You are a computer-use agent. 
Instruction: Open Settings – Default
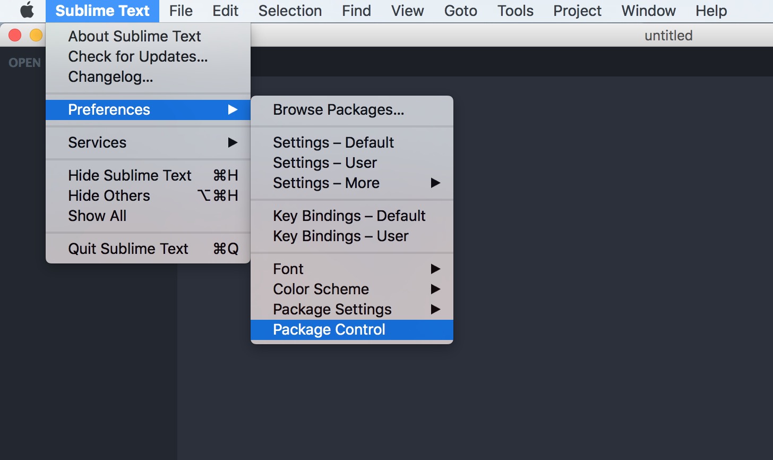coord(351,142)
